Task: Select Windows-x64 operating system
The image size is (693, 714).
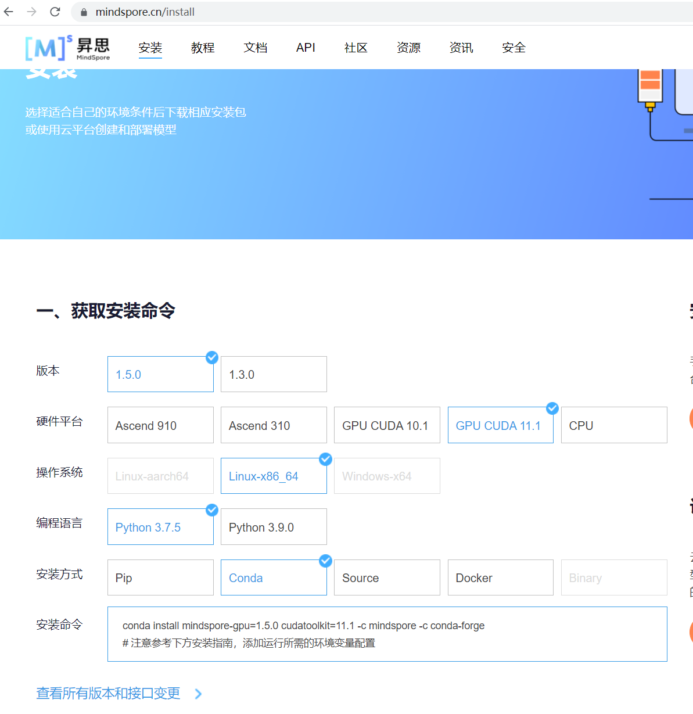Action: click(x=387, y=476)
